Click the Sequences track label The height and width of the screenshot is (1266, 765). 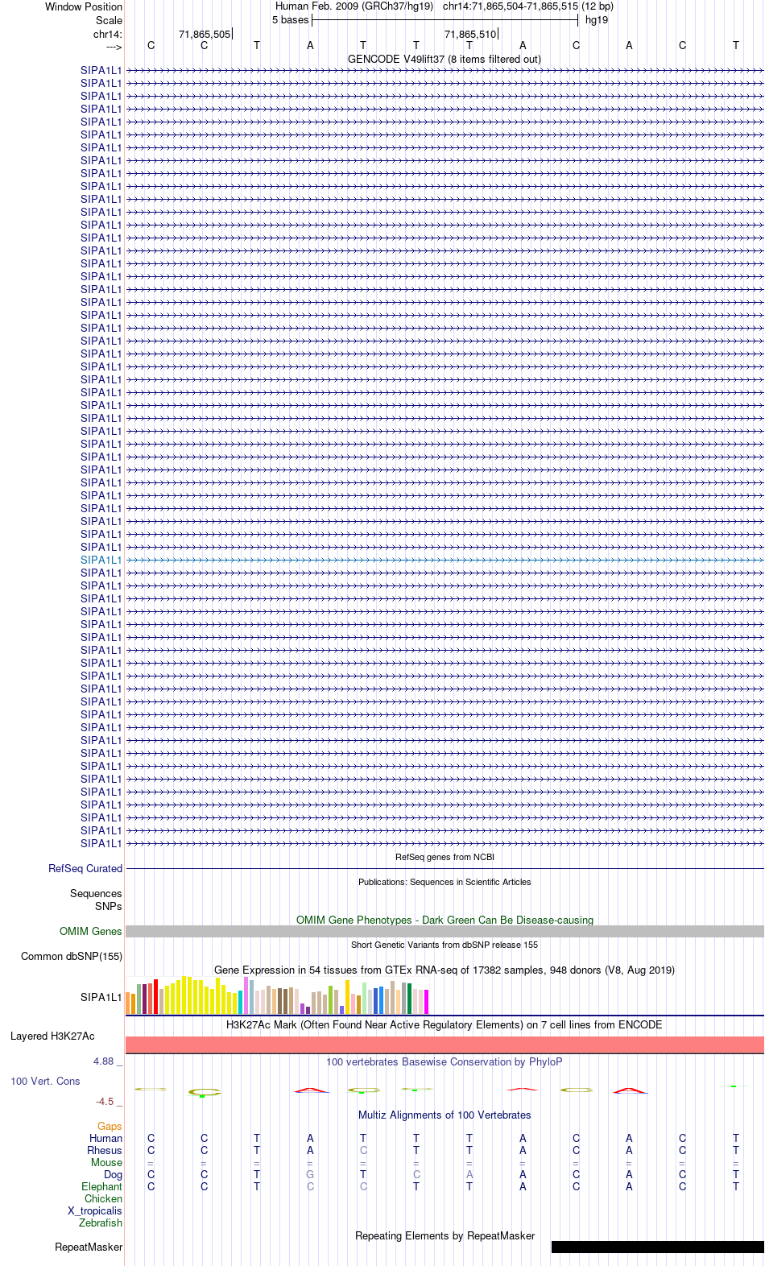coord(96,893)
